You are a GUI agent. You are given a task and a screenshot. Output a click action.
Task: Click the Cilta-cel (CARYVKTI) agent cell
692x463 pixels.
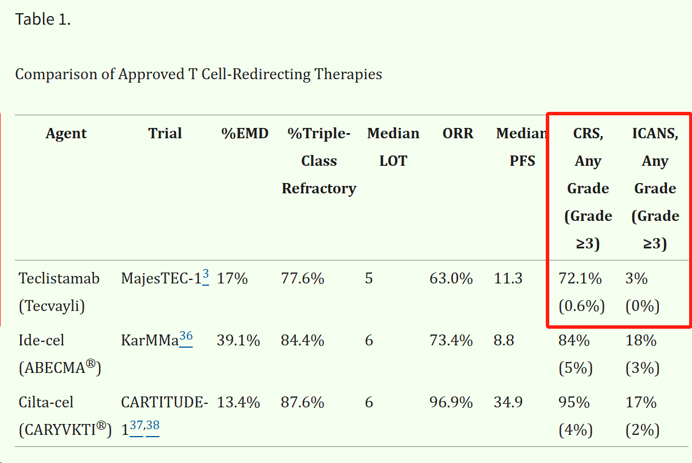[65, 417]
